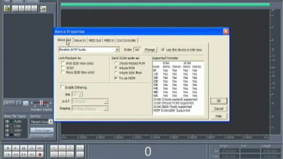Select 4-byte IEEE float option
The height and width of the screenshot is (159, 283).
tap(116, 72)
